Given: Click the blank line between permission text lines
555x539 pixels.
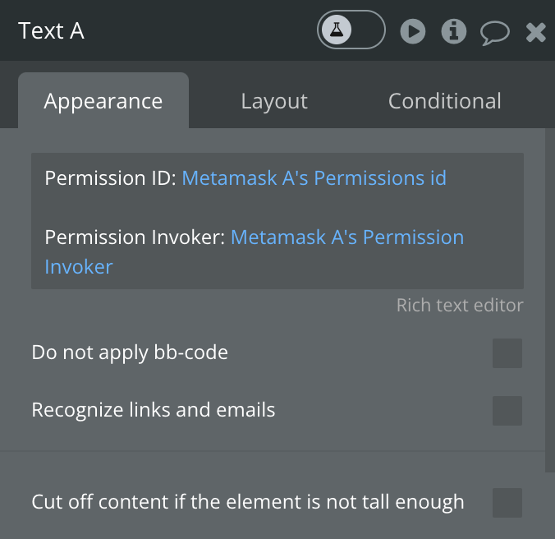Looking at the screenshot, I should 277,208.
